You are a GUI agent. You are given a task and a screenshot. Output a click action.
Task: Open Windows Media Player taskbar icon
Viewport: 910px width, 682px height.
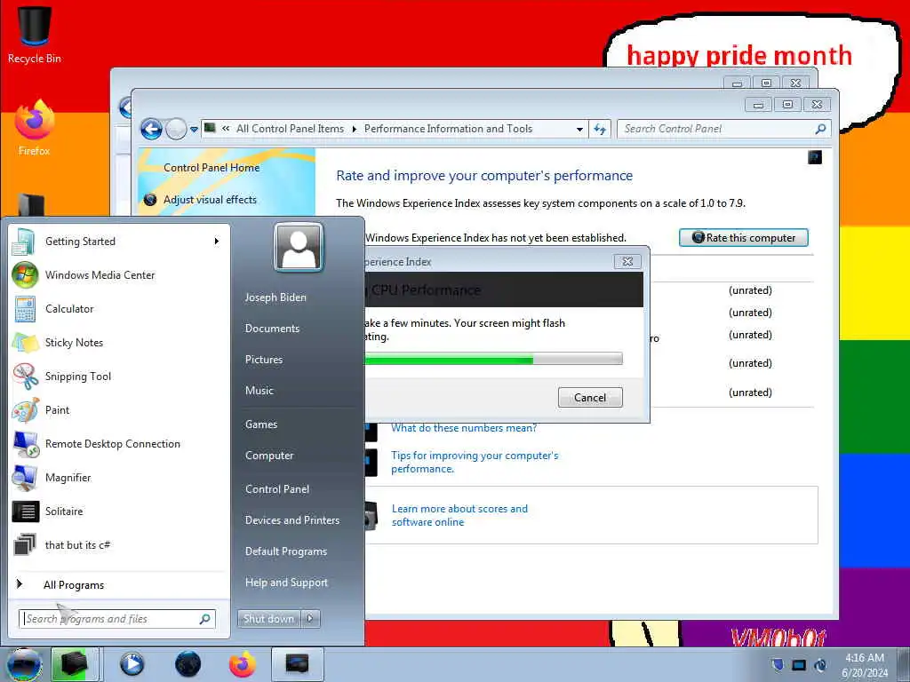tap(132, 664)
